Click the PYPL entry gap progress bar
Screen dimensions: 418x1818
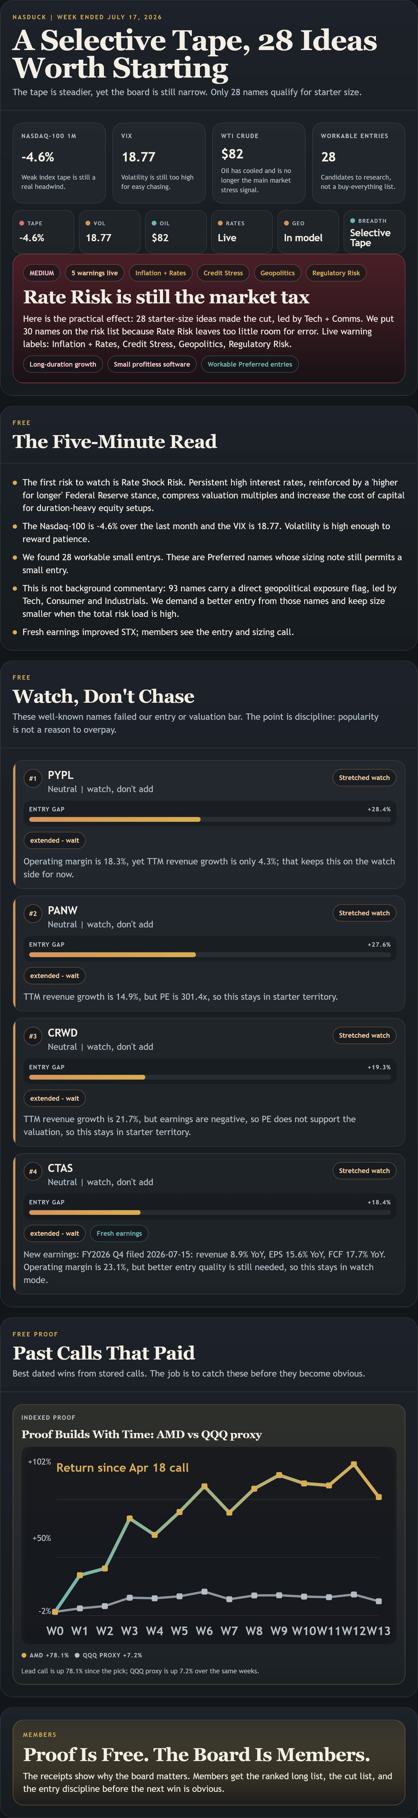coord(210,819)
